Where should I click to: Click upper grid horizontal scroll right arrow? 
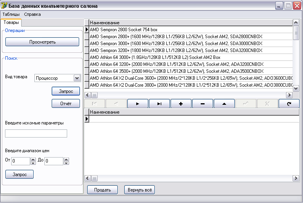pos(289,95)
